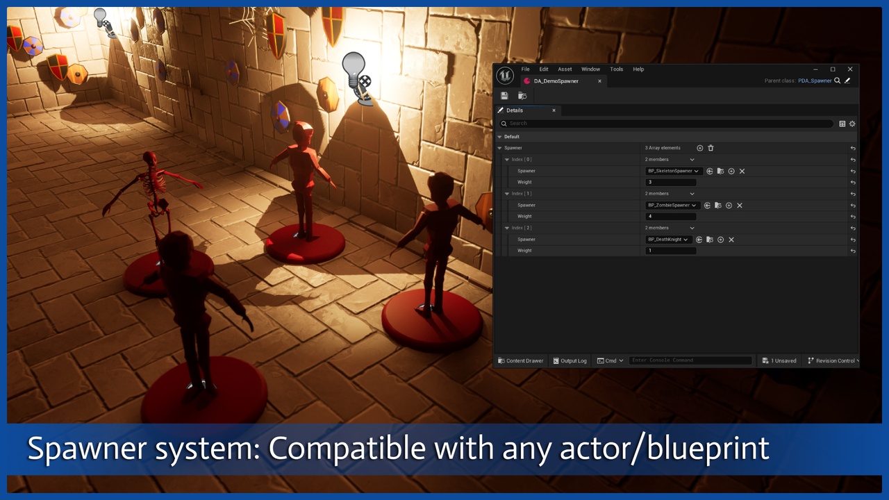The image size is (889, 500).
Task: Follow the PDA_Spawner parent class link
Action: point(815,81)
